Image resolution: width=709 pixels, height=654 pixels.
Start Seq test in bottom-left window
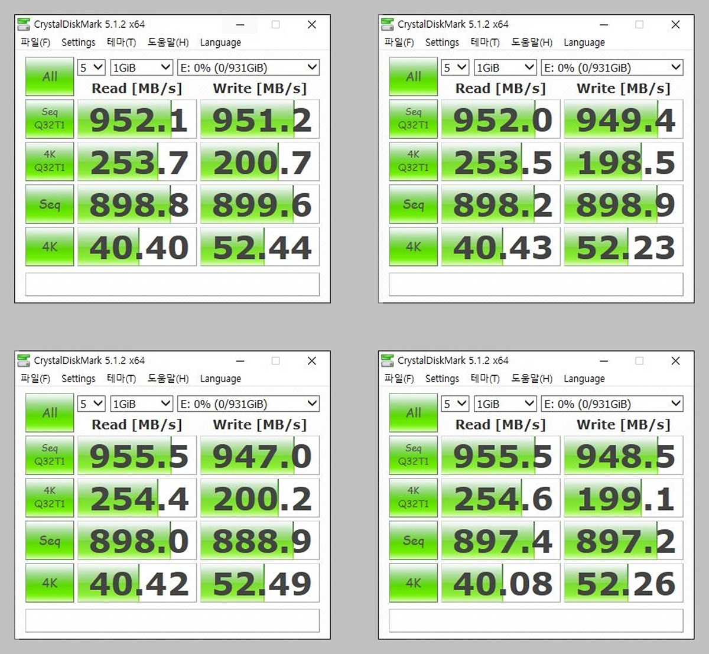(x=50, y=540)
